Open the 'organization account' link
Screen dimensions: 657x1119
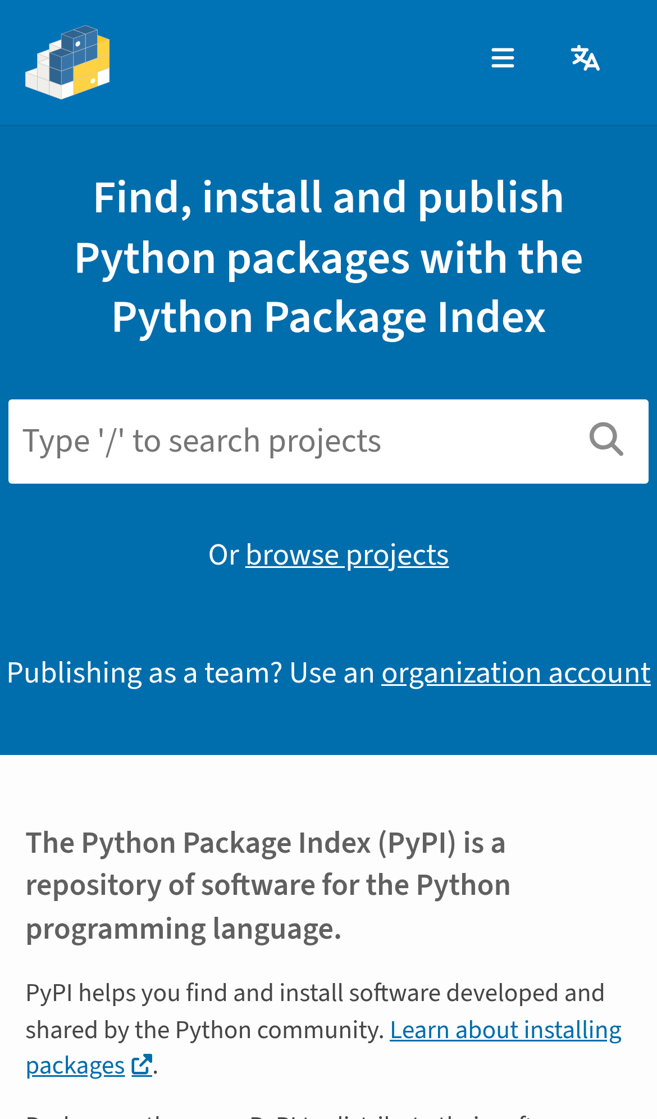pos(516,673)
